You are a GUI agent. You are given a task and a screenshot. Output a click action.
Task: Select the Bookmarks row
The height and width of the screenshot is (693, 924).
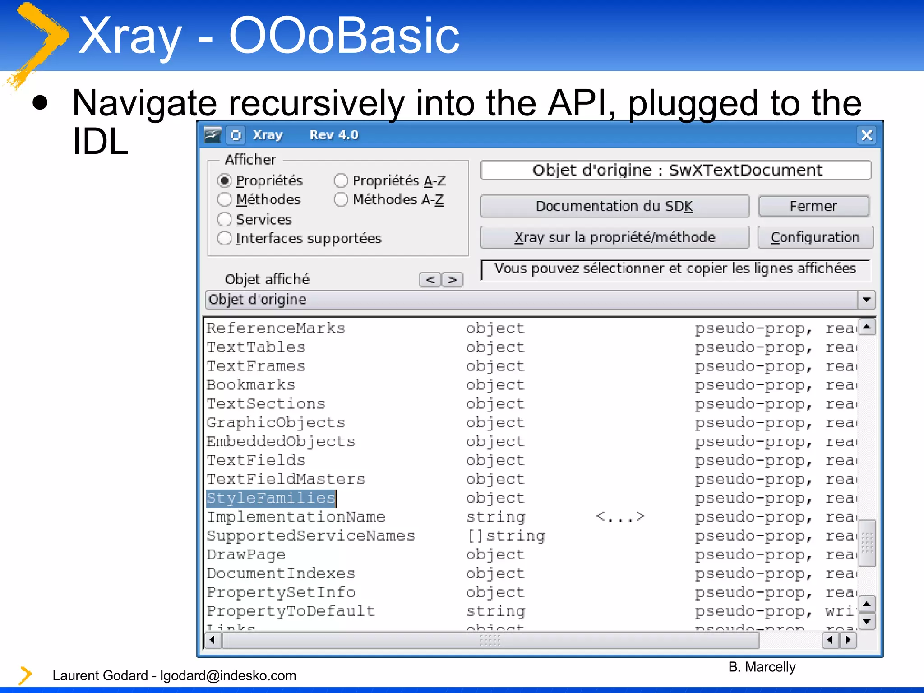tap(531, 385)
